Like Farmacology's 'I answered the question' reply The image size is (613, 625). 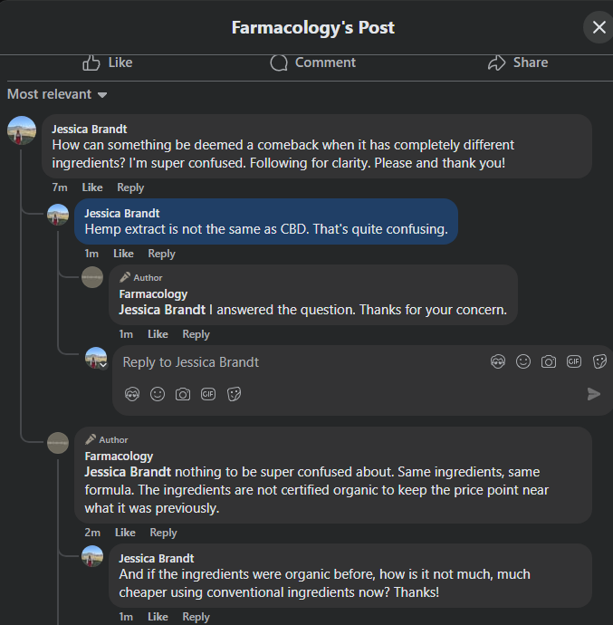158,334
